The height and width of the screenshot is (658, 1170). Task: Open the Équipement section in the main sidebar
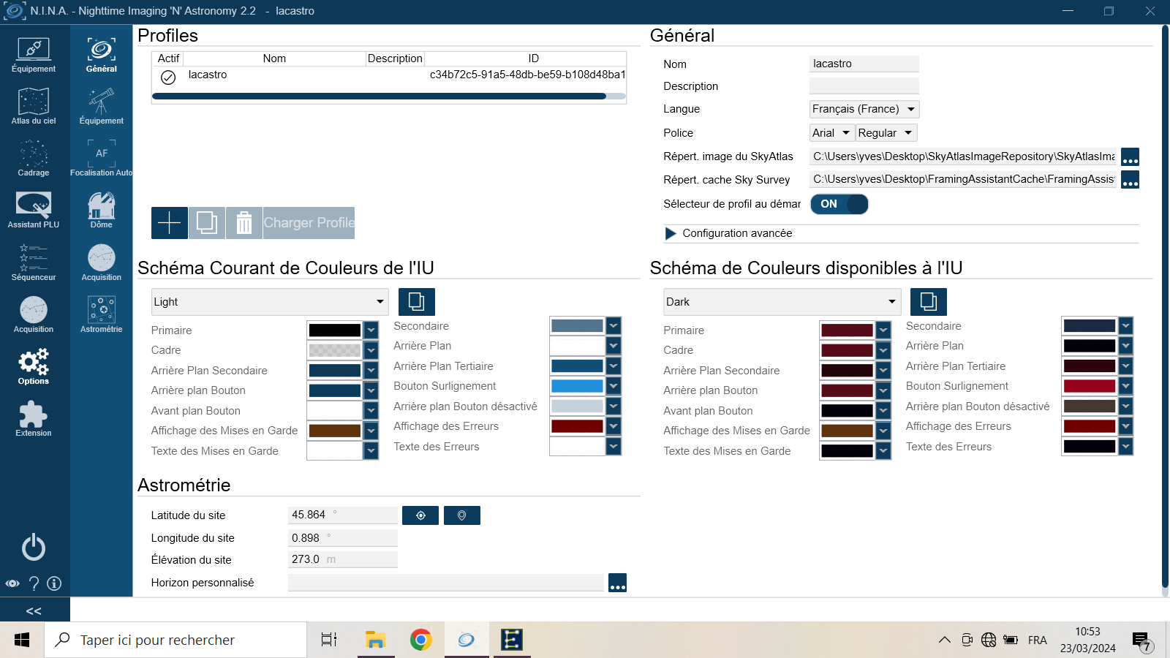(34, 55)
